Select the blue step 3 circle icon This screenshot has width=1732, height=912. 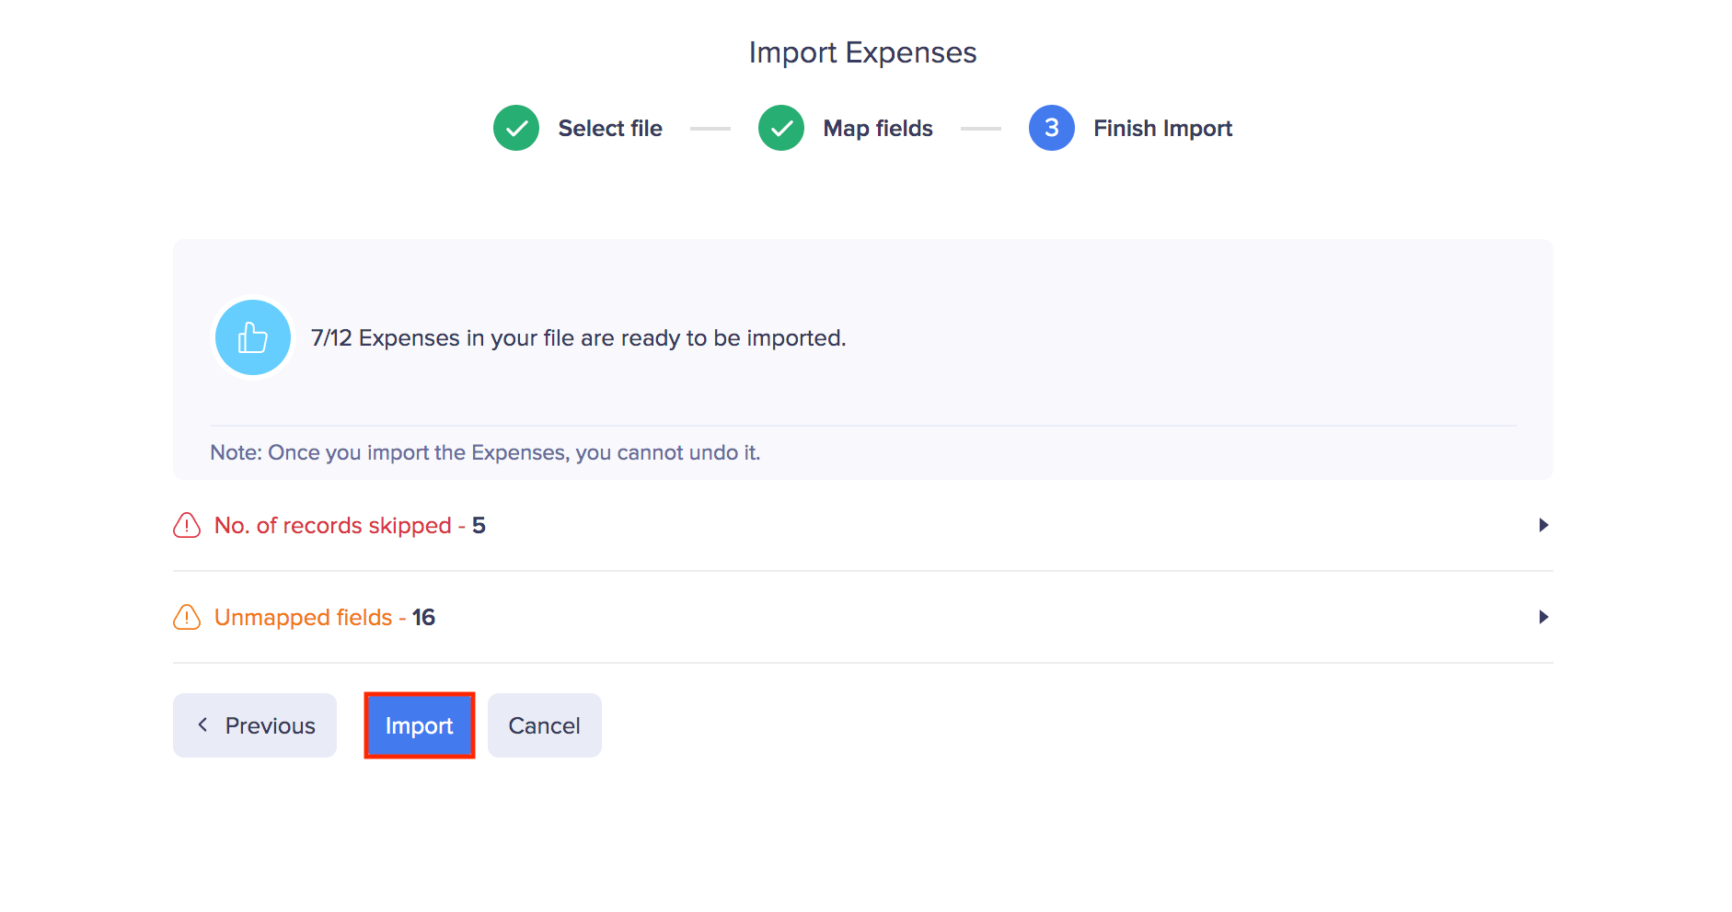tap(1051, 128)
